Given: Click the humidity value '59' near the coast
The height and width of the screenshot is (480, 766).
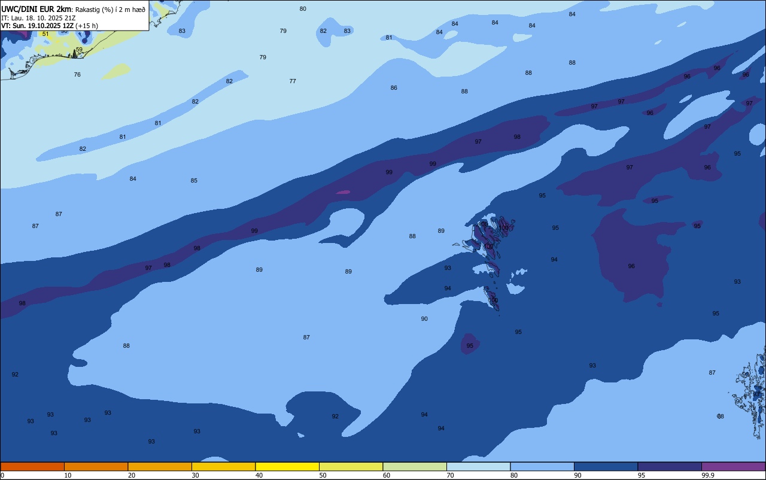Looking at the screenshot, I should pos(79,50).
